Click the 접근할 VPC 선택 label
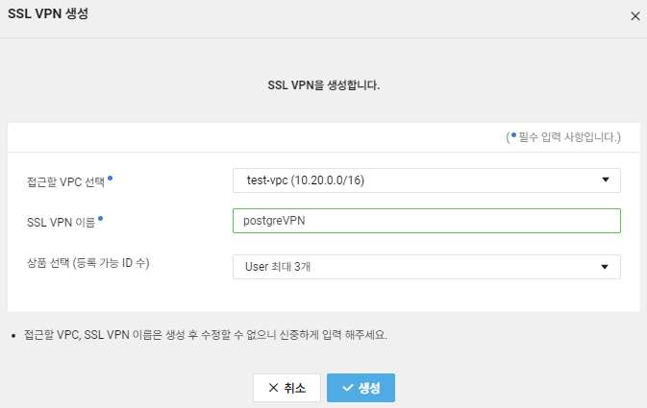 pyautogui.click(x=66, y=181)
